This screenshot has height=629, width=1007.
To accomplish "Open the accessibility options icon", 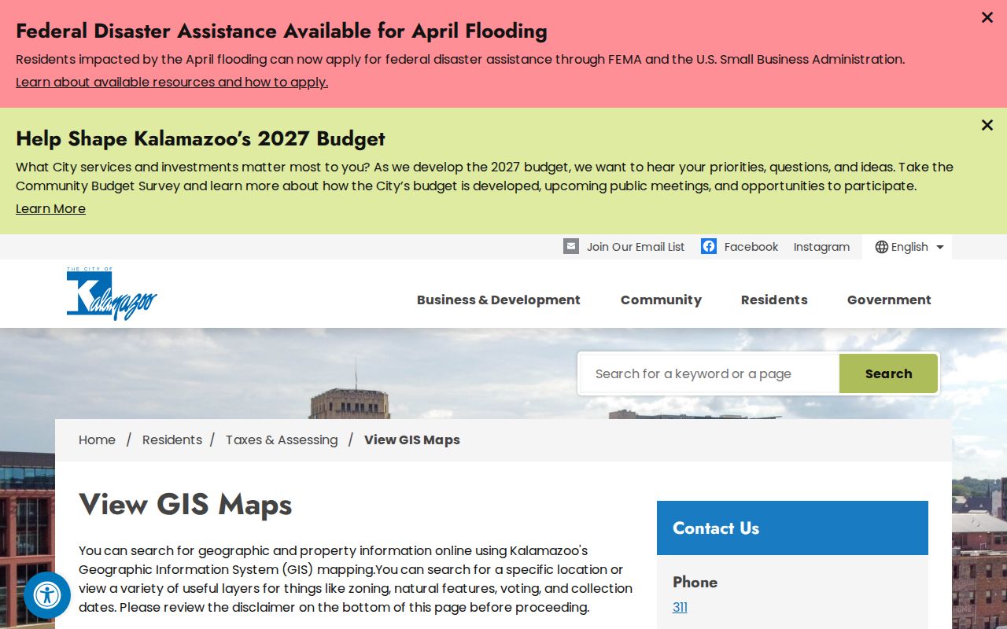I will tap(47, 595).
